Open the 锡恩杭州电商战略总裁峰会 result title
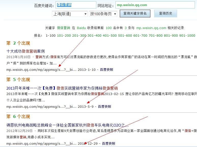 point(67,125)
